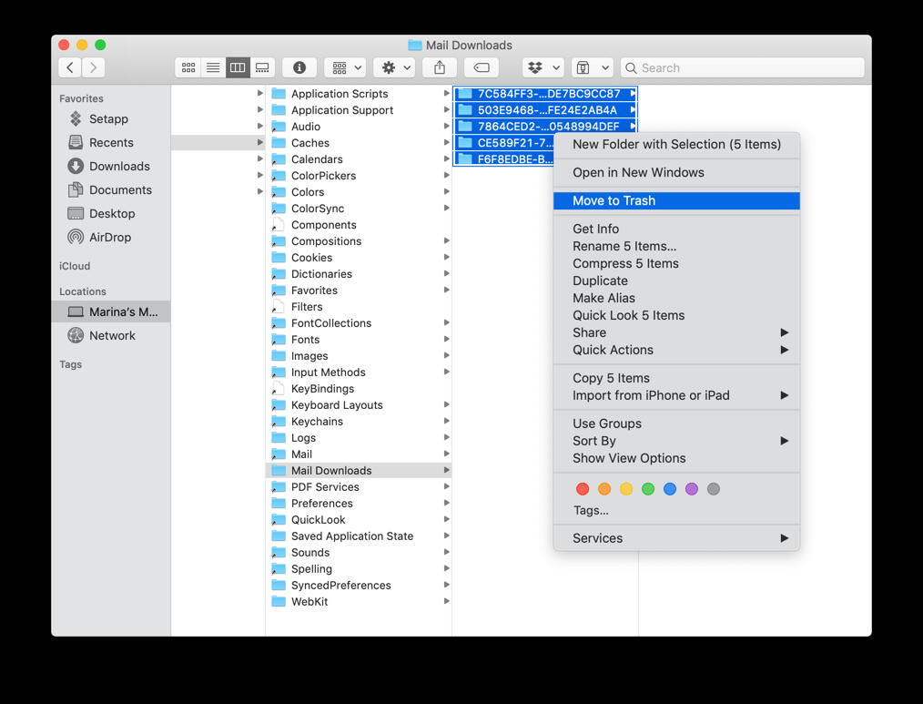The height and width of the screenshot is (704, 923).
Task: Select Compress 5 Items from the menu
Action: click(626, 263)
